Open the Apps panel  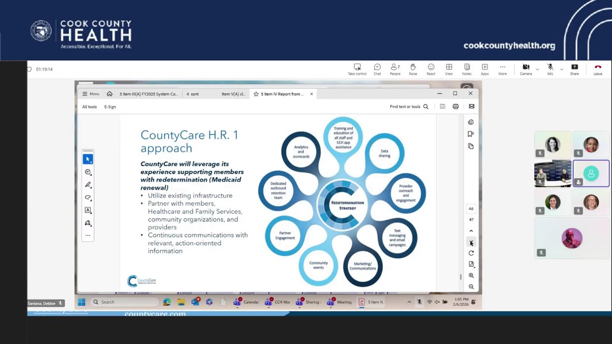(x=485, y=69)
